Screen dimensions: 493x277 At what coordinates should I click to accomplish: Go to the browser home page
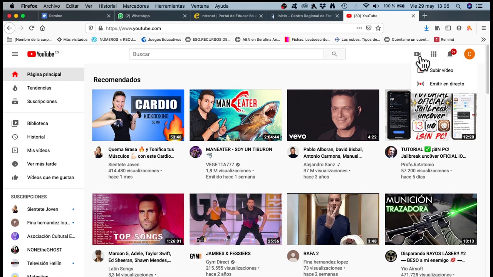coord(42,28)
